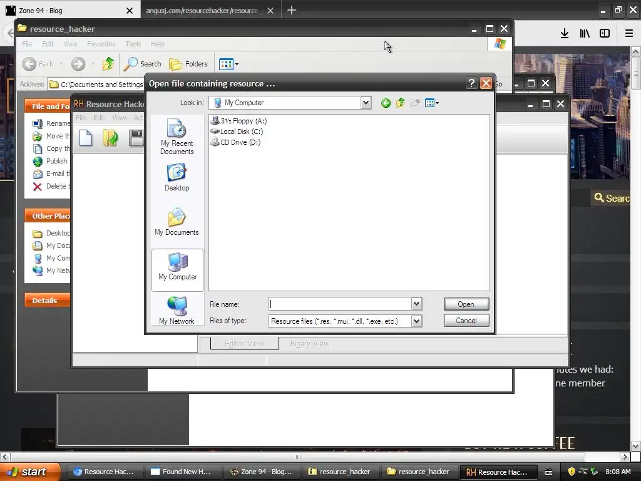Open a new browser tab
Image resolution: width=641 pixels, height=481 pixels.
[292, 10]
